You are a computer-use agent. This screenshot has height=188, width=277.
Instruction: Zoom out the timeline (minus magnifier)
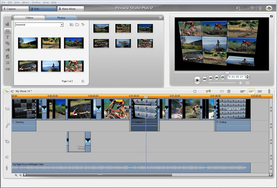(21, 175)
